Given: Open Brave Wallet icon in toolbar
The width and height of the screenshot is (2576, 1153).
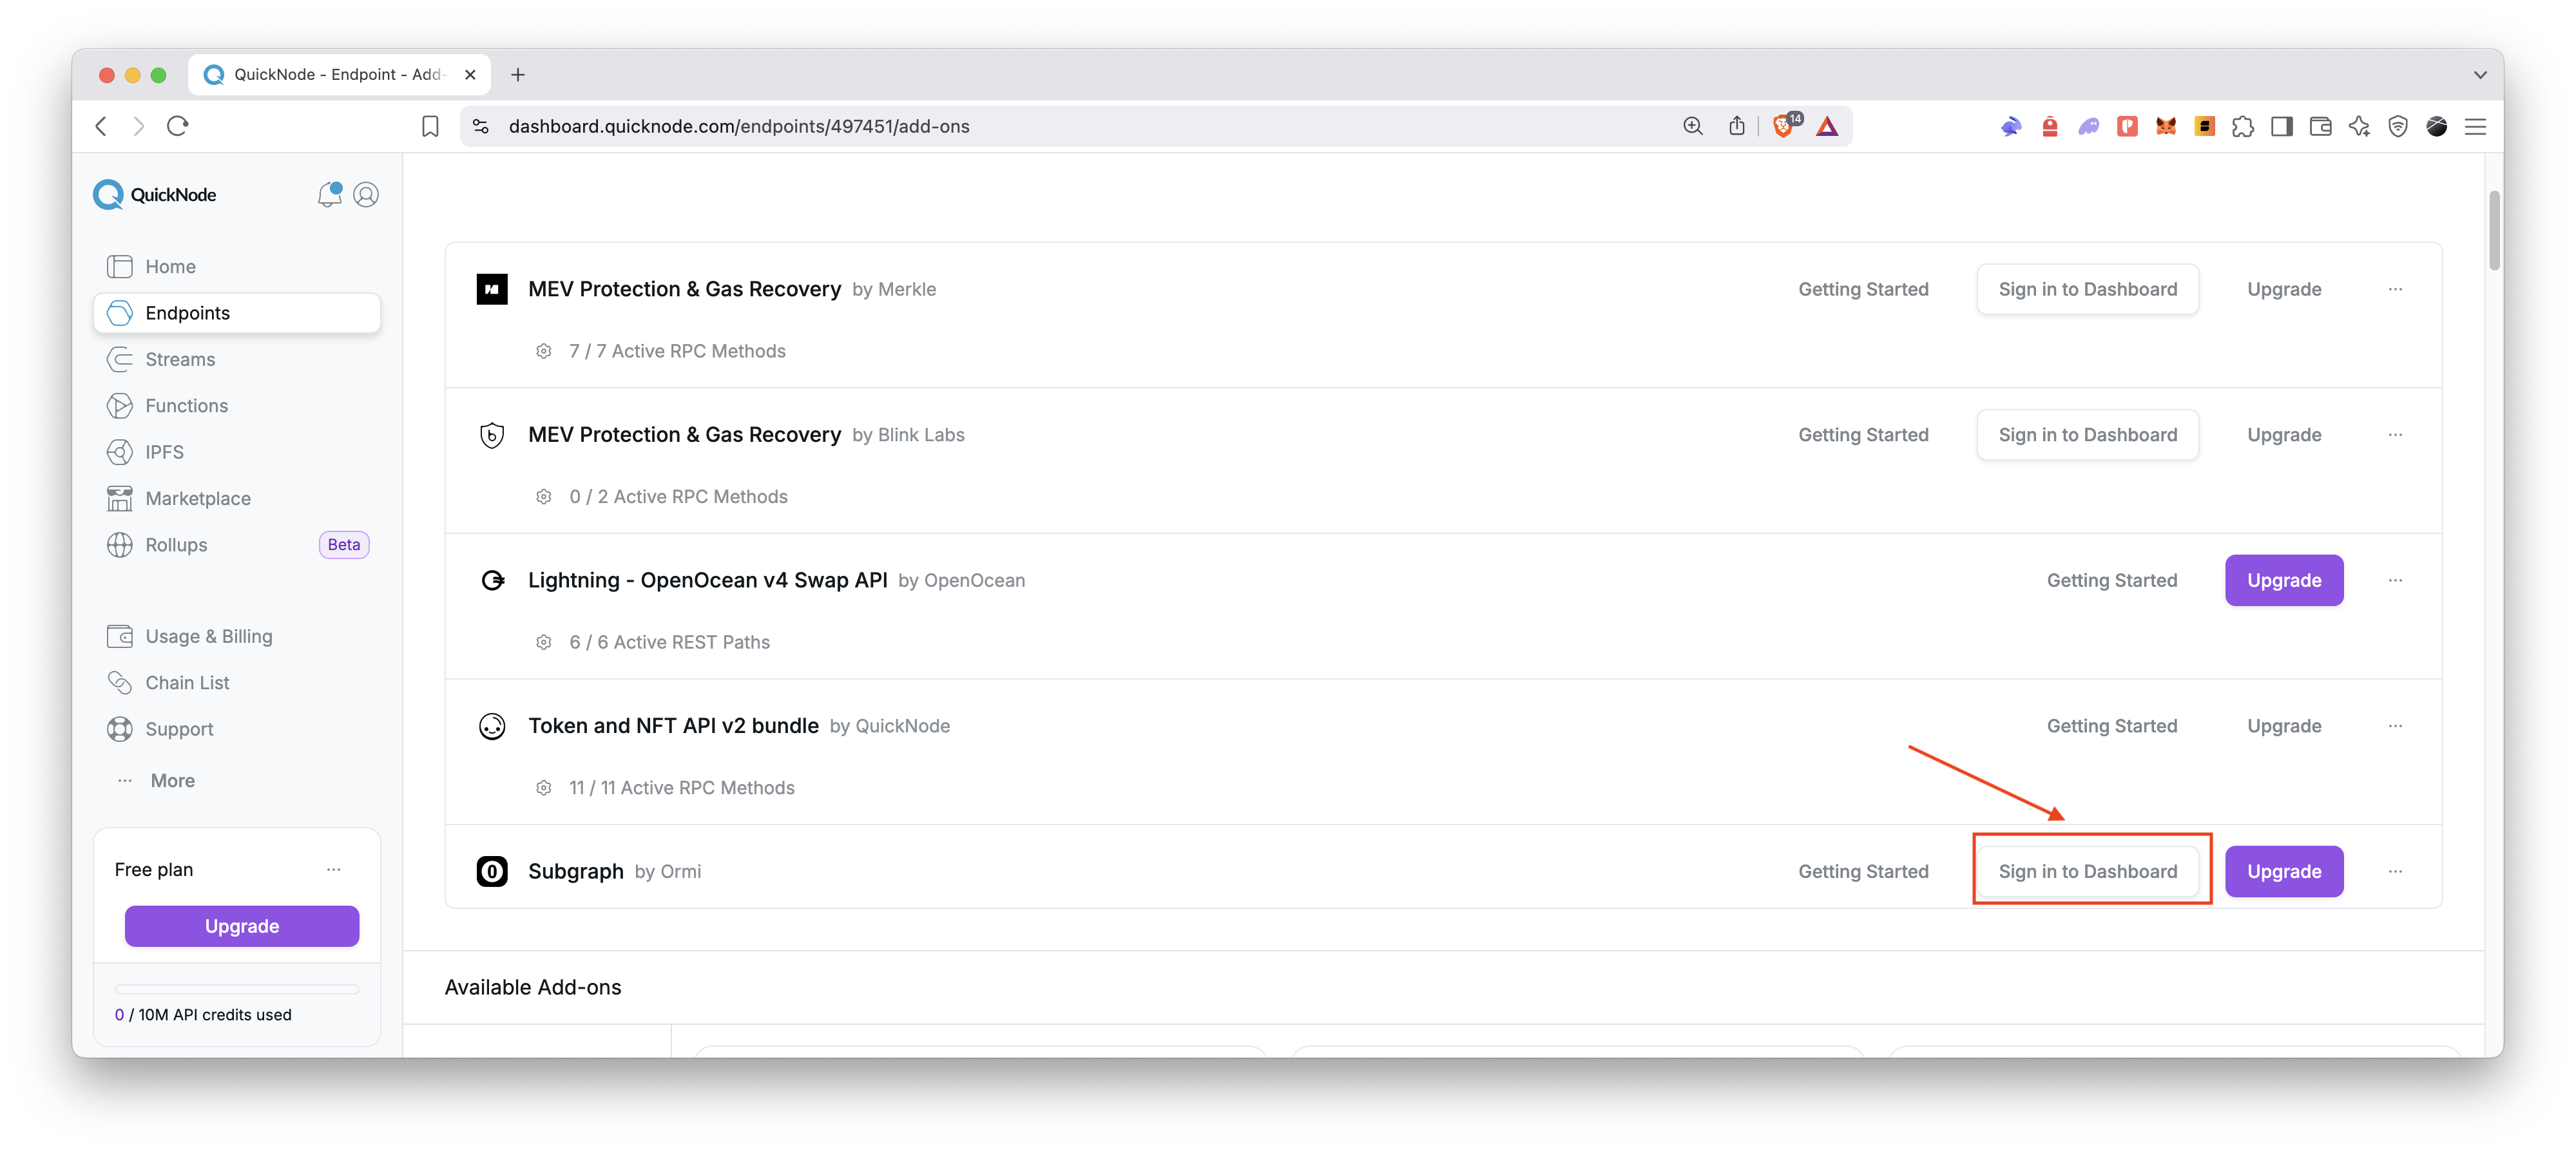Looking at the screenshot, I should pos(2321,126).
